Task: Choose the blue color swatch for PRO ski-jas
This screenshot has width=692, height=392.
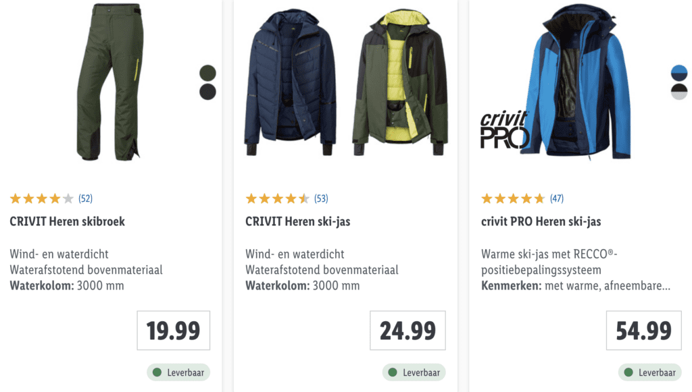Action: coord(679,73)
